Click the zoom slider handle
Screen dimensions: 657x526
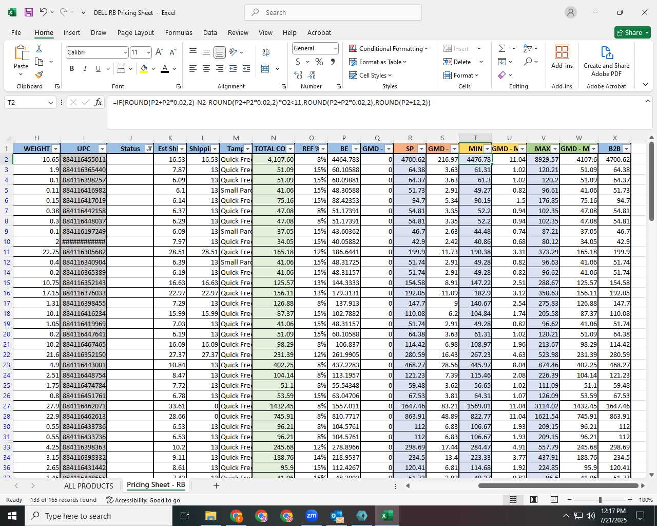(x=600, y=500)
